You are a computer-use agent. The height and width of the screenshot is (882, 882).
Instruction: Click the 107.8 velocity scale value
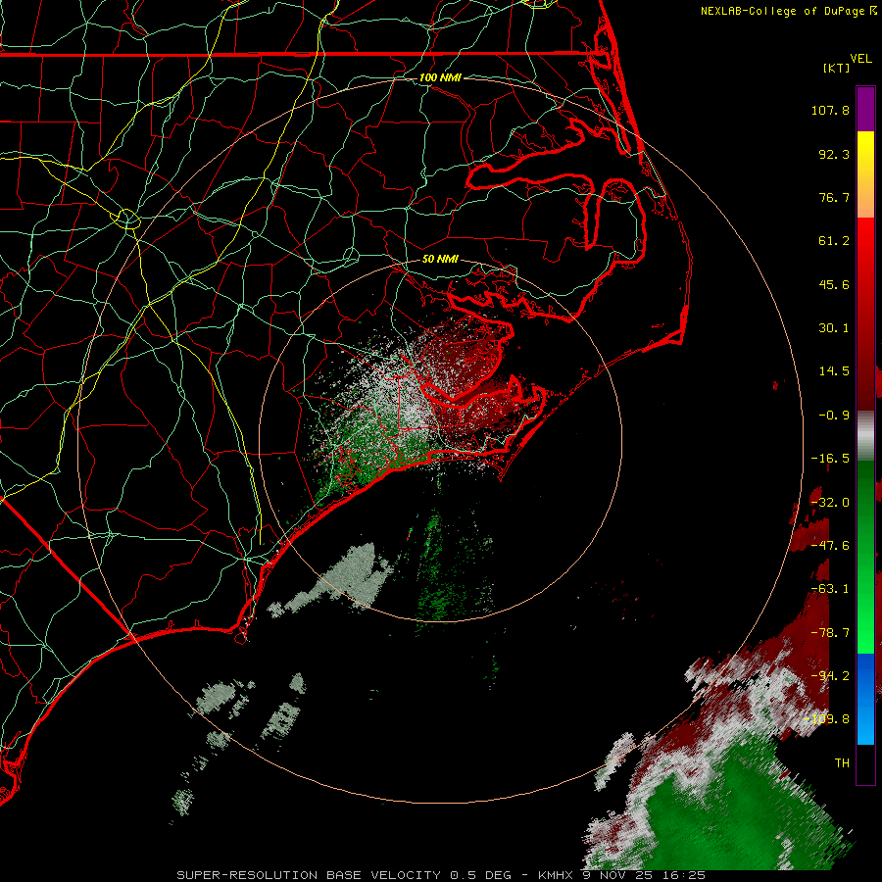tap(830, 110)
